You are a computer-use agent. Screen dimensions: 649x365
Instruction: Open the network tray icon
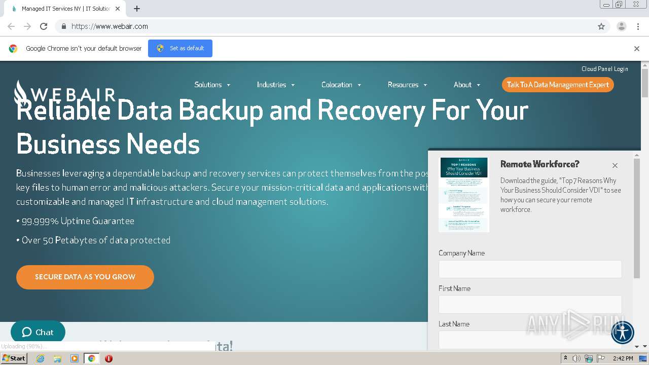(x=589, y=358)
